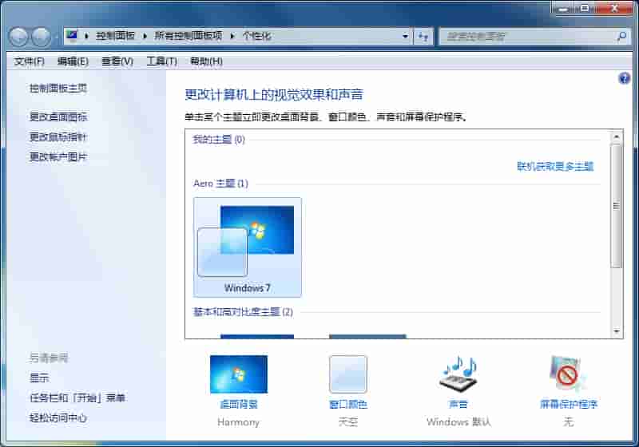
Task: Click the search magnifier icon
Action: pos(621,37)
